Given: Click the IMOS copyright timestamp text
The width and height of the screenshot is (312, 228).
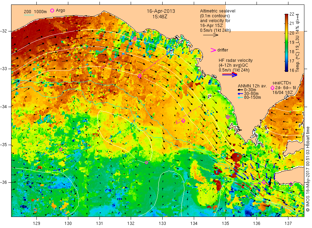Looking at the screenshot, I should tap(308, 169).
